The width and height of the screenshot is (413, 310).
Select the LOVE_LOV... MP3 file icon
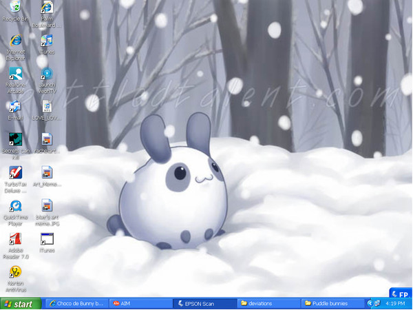pos(47,107)
